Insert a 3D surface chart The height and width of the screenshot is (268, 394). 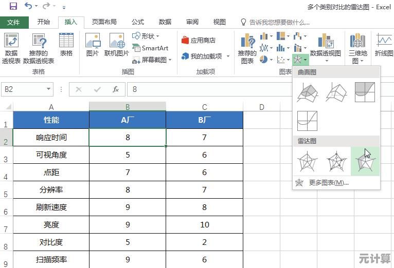point(308,92)
